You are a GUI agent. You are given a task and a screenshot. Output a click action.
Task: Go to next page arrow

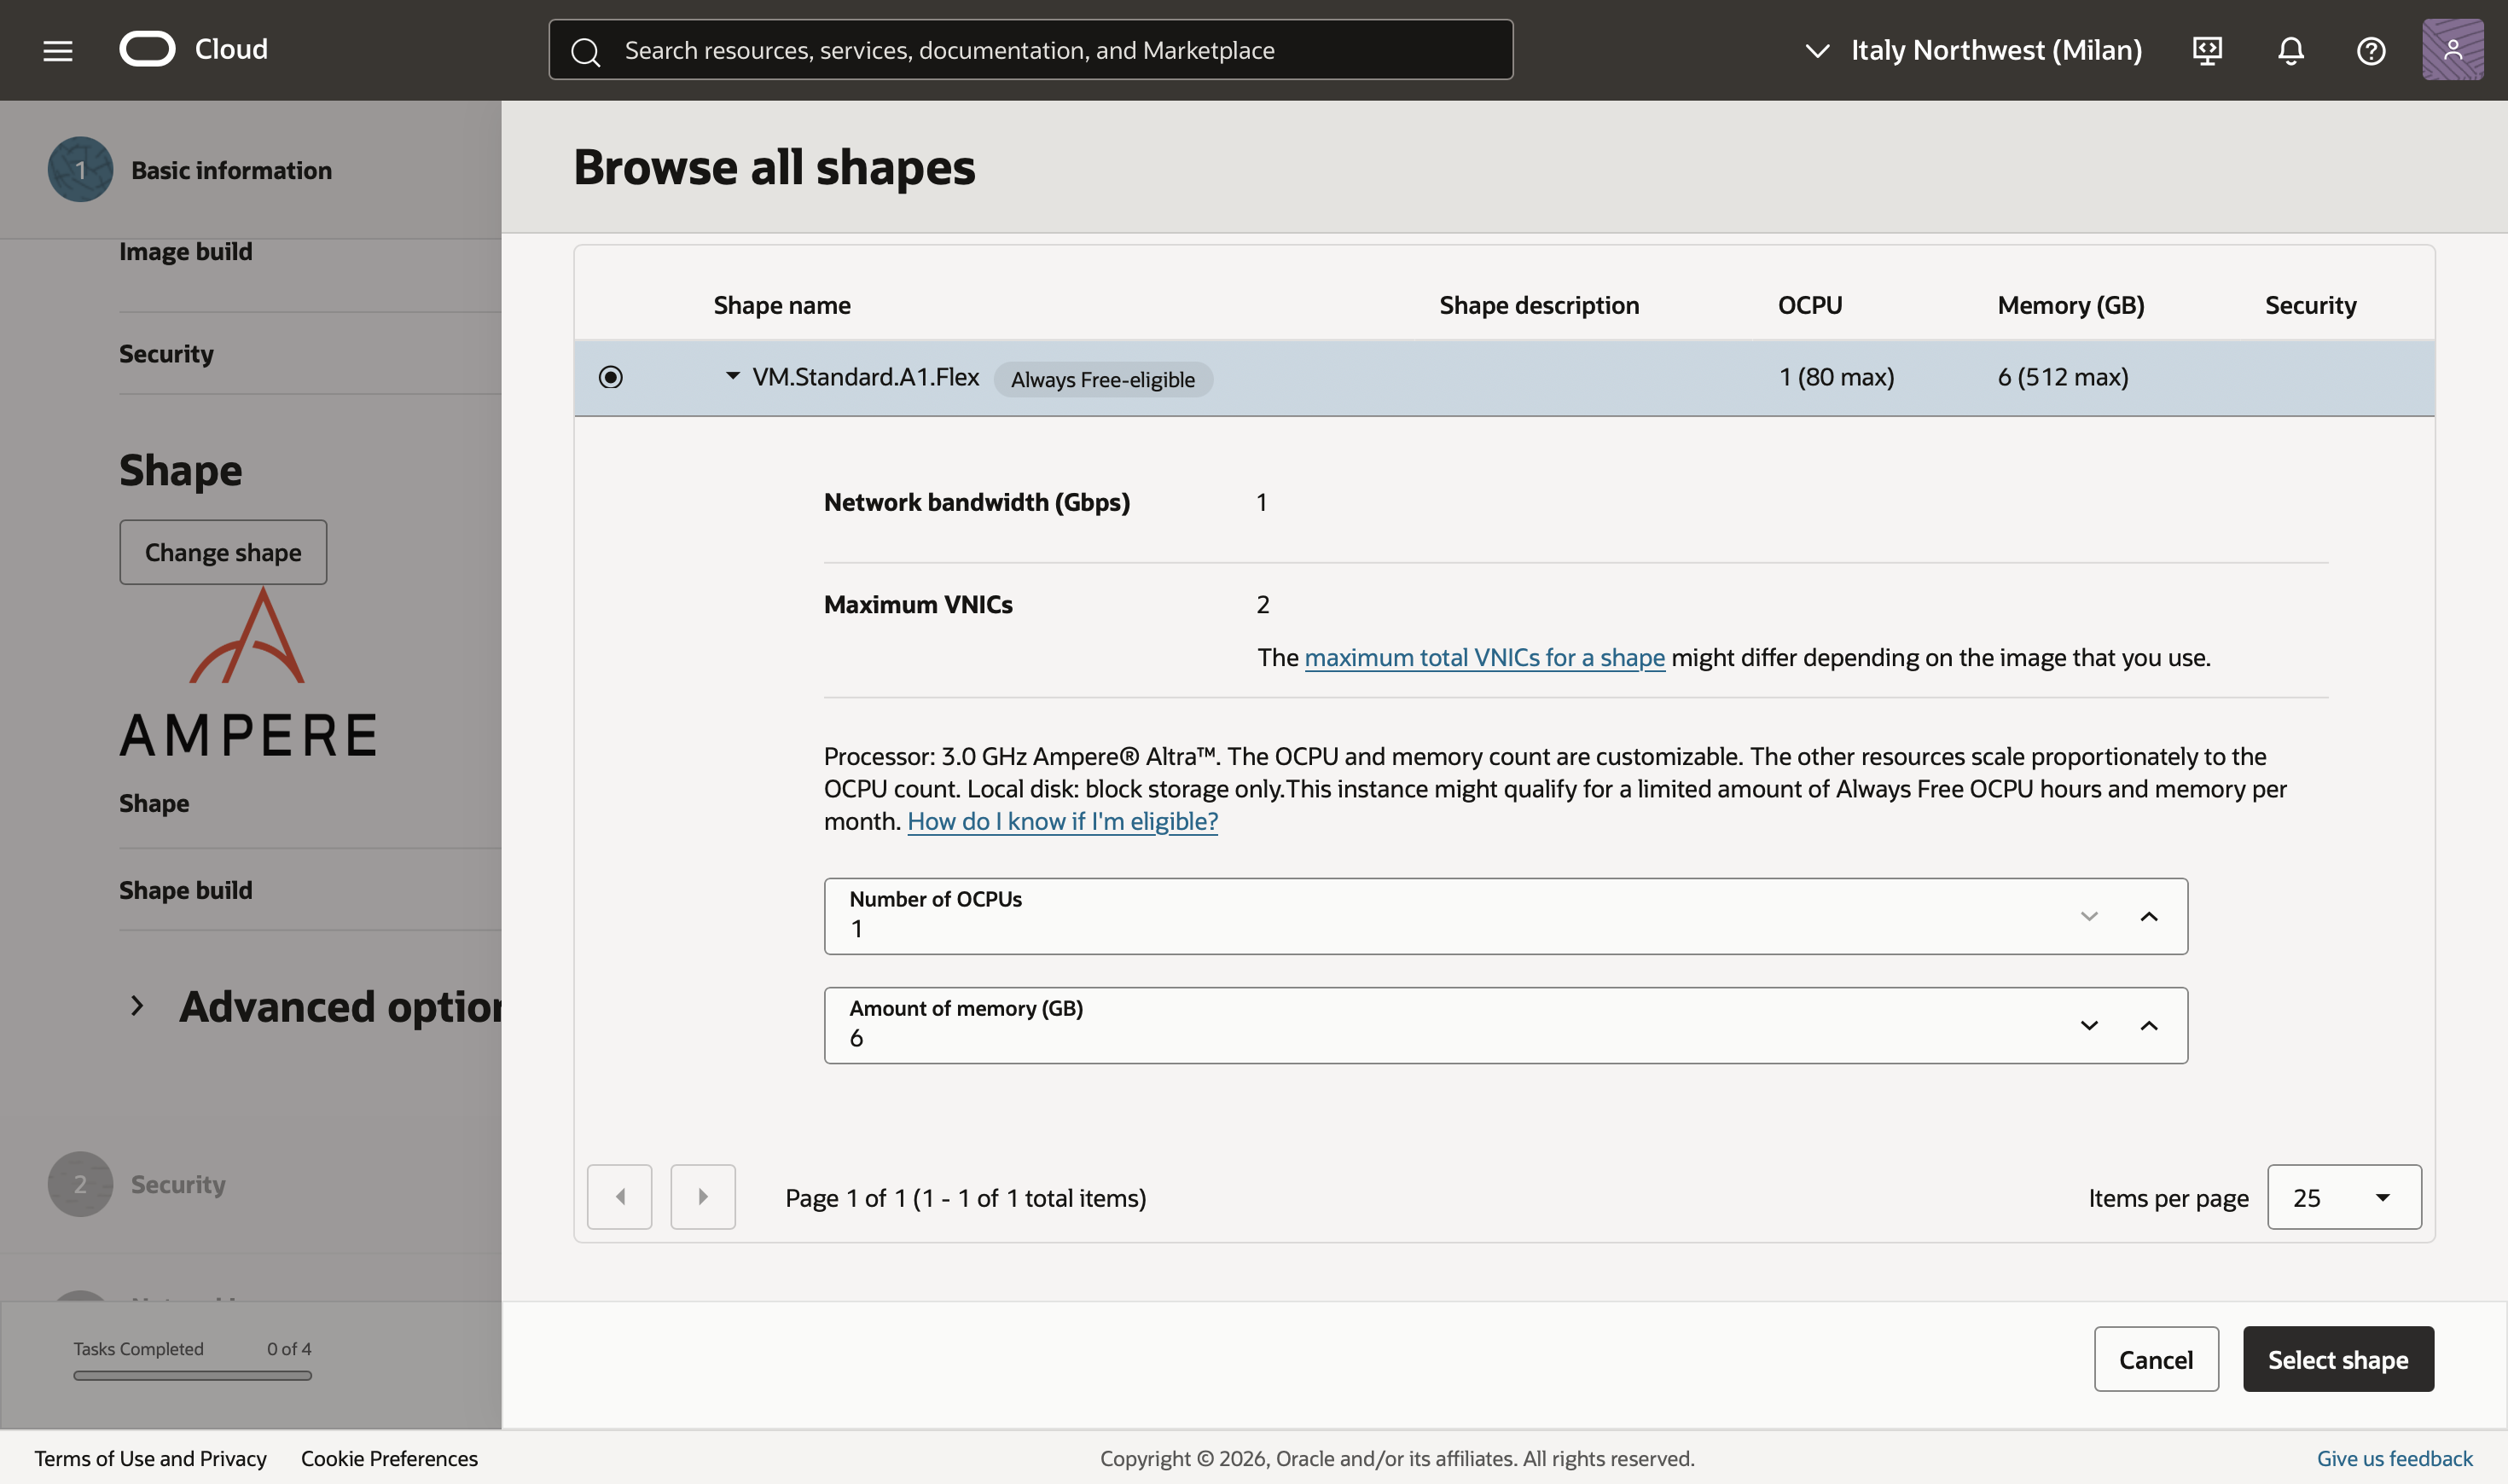702,1197
